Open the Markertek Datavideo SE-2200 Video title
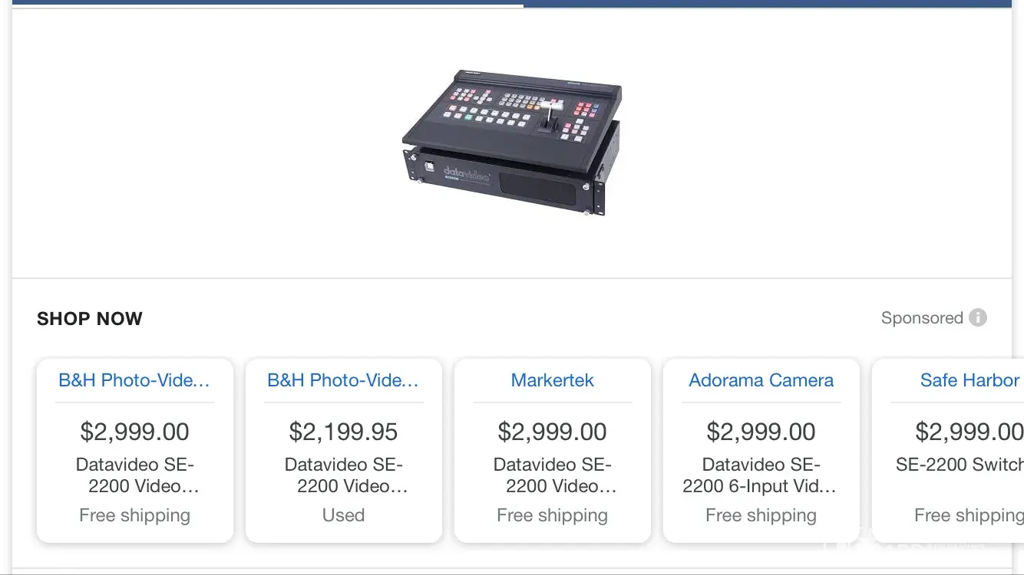Viewport: 1024px width, 575px height. tap(552, 475)
